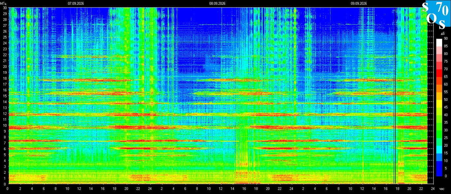Click the black vertical time marker line
This screenshot has width=451, height=194.
point(395,96)
